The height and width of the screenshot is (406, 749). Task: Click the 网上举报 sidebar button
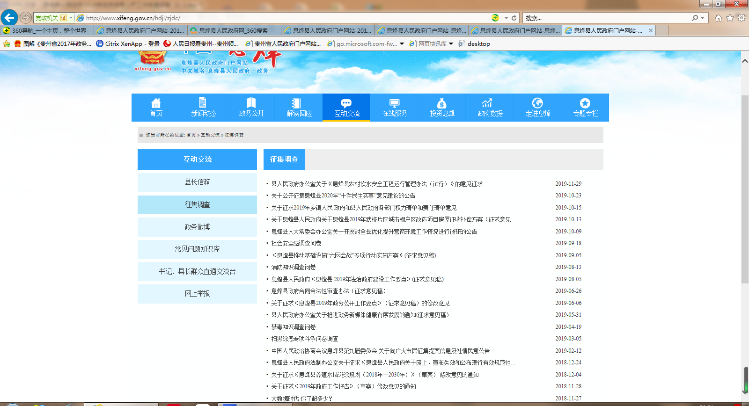197,294
